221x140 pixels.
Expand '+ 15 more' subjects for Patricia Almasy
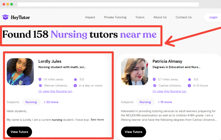pyautogui.click(x=165, y=102)
